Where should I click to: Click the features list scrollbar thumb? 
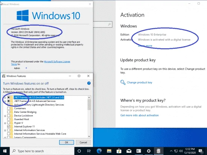pos(89,105)
